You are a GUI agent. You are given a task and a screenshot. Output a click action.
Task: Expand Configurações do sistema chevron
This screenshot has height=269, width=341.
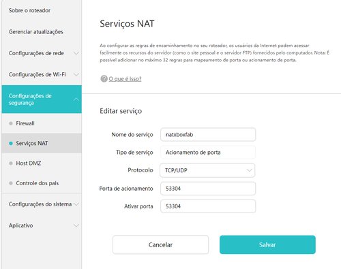coord(76,204)
